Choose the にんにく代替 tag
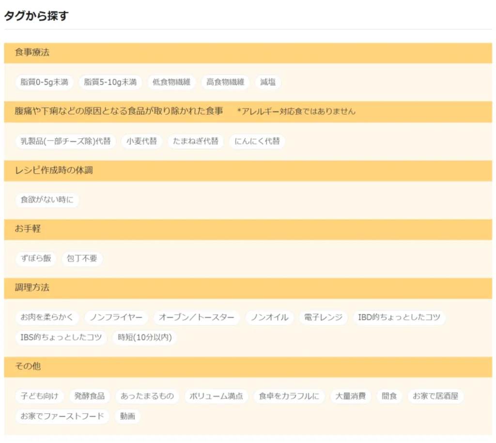 pyautogui.click(x=257, y=141)
